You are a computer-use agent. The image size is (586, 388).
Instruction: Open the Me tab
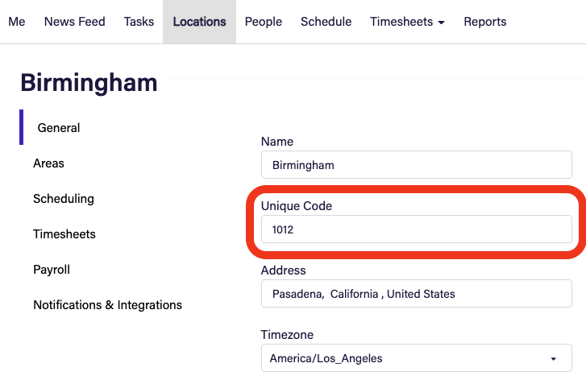pyautogui.click(x=17, y=22)
